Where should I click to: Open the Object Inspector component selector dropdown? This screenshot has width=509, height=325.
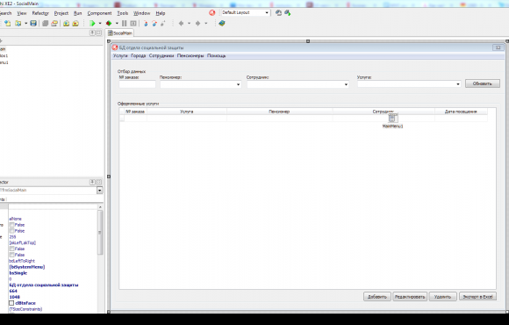point(100,190)
